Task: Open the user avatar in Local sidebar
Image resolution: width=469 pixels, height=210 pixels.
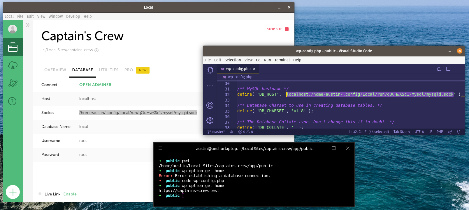Action: pyautogui.click(x=13, y=29)
